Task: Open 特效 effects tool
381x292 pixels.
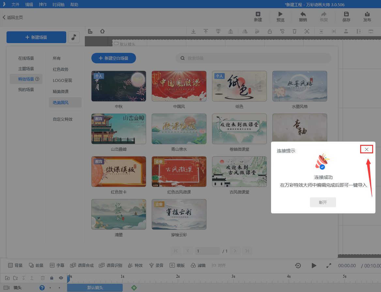Action: coord(135,265)
